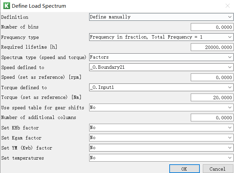Open the Set Kgam factor dropdown
This screenshot has width=234, height=173.
click(161, 137)
